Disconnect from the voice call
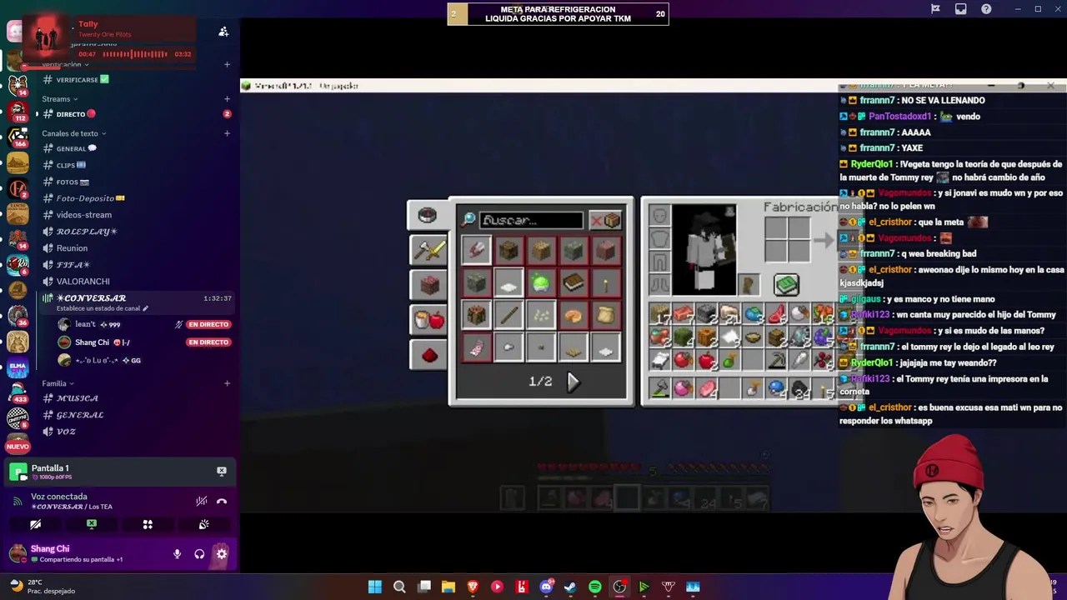The image size is (1067, 600). pos(222,502)
